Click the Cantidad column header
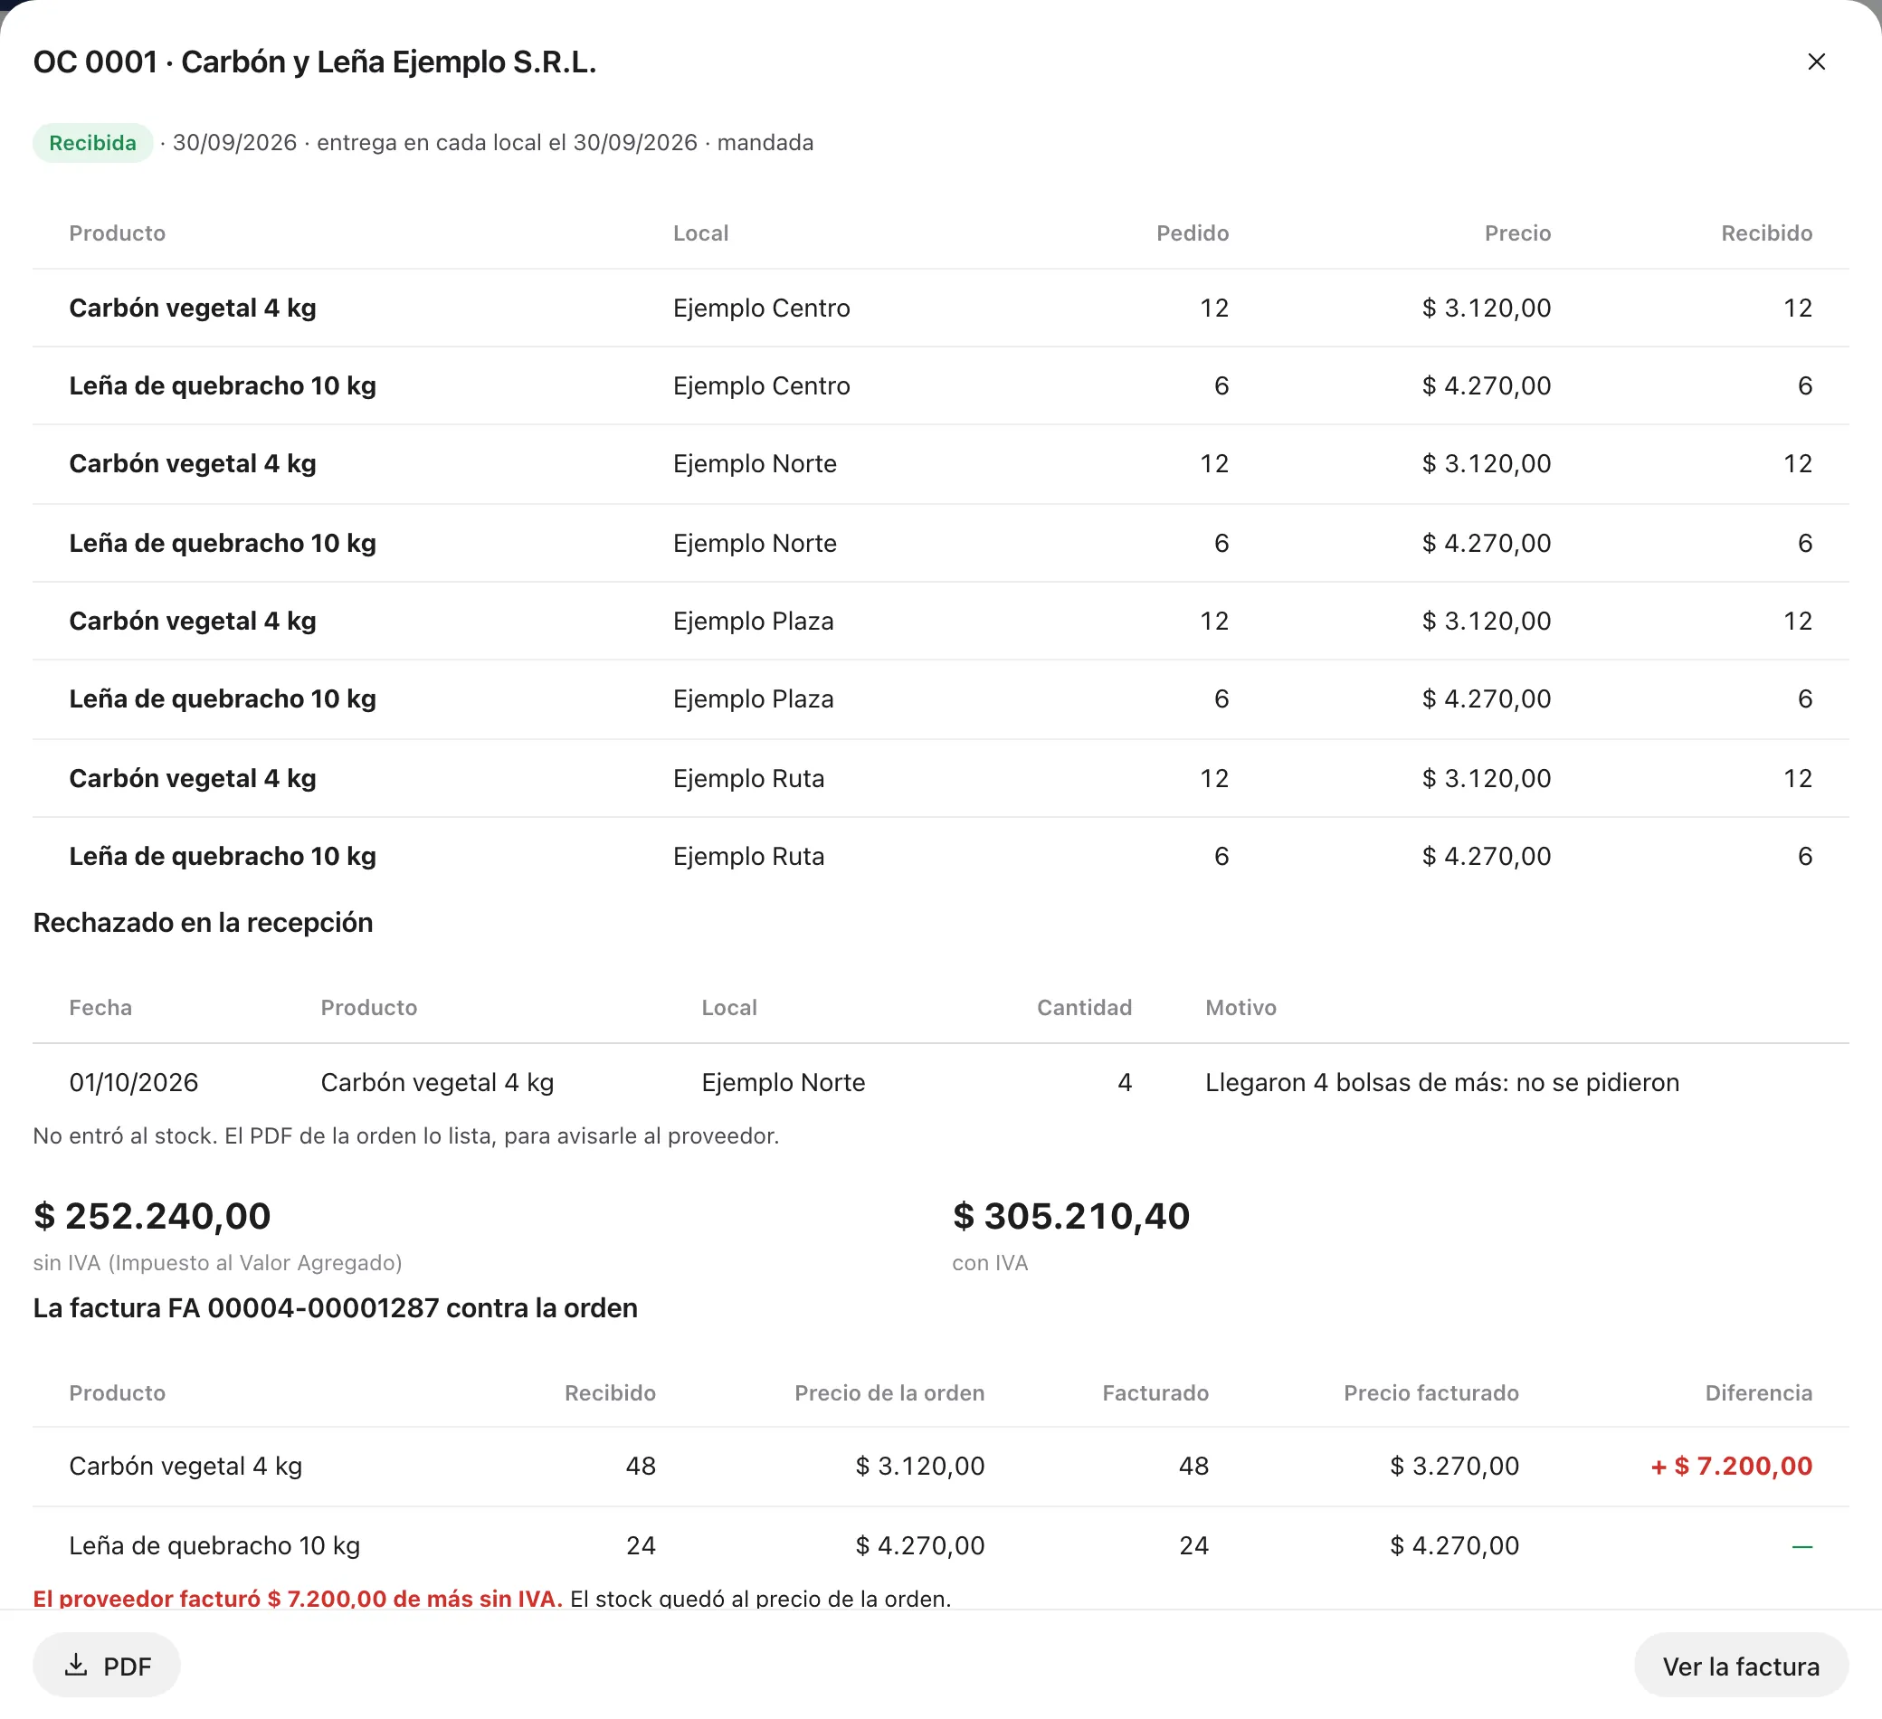This screenshot has width=1882, height=1719. click(x=1084, y=1008)
